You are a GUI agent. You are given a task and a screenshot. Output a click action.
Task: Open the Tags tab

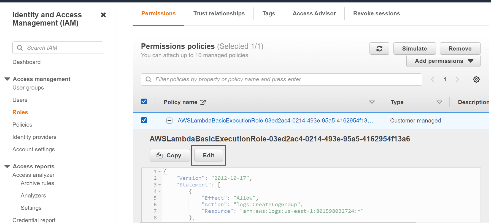coord(269,13)
